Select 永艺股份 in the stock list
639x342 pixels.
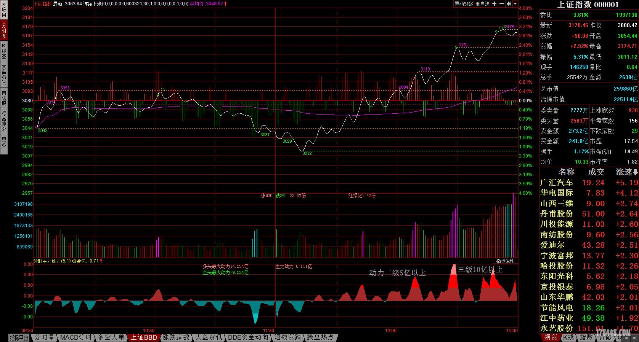click(589, 328)
